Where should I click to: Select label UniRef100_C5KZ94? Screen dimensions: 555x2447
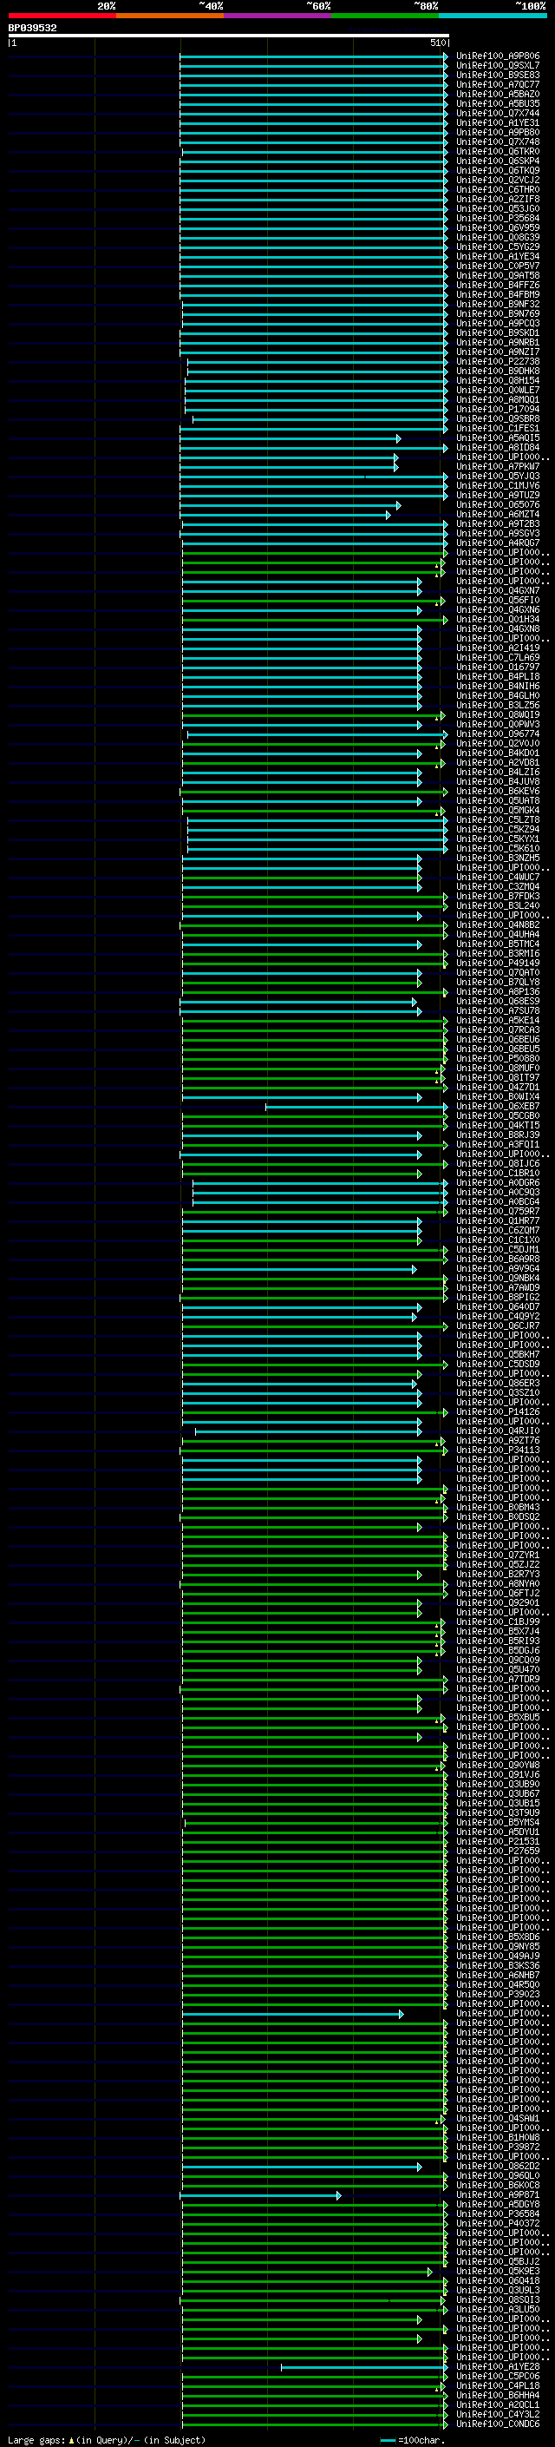tap(498, 829)
